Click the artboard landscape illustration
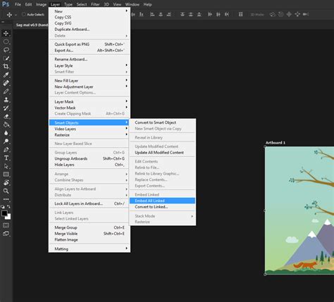Image resolution: width=334 pixels, height=302 pixels. click(299, 210)
